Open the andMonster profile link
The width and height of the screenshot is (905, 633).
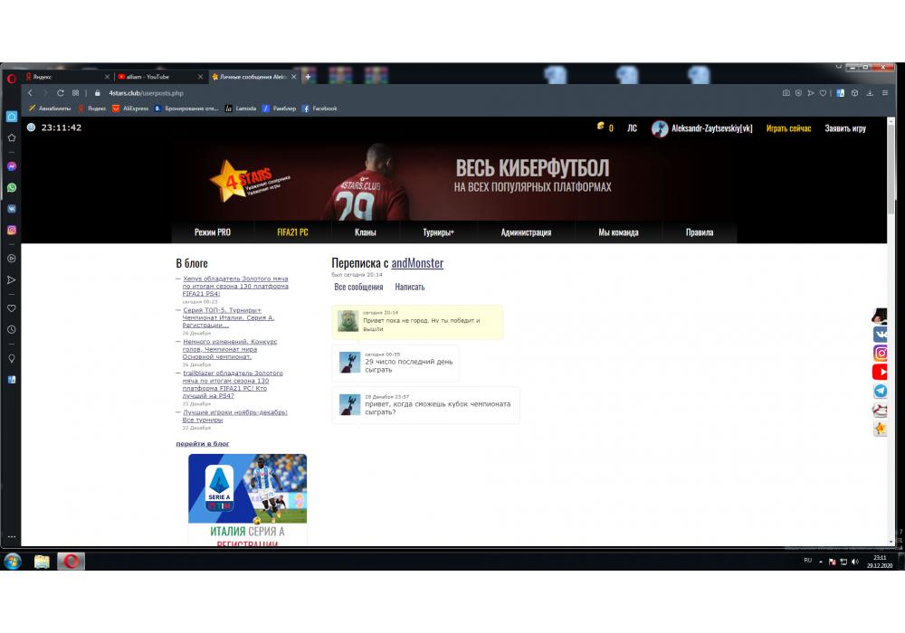click(x=417, y=263)
